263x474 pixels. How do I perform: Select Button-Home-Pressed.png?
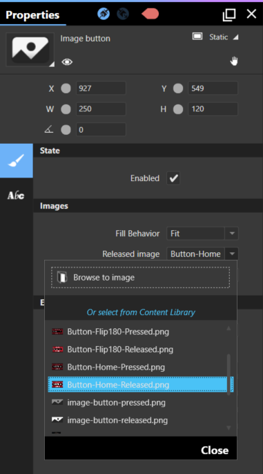[x=137, y=368]
